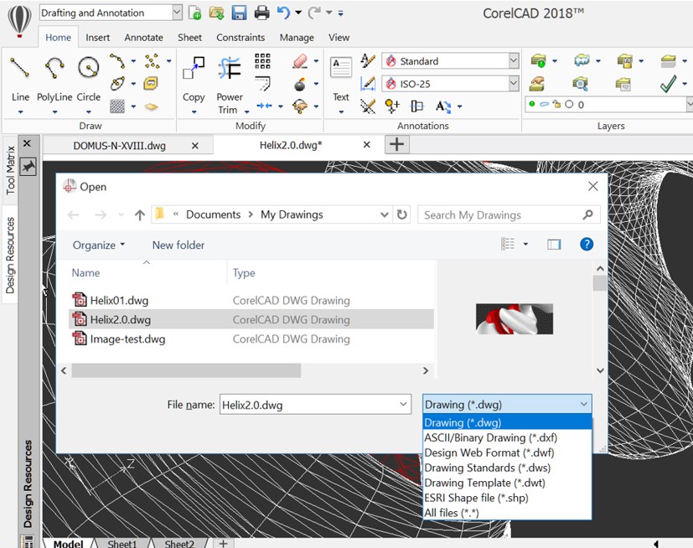Screen dimensions: 693x548
Task: Expand the workspace Drafting and Annotation dropdown
Action: [x=177, y=13]
